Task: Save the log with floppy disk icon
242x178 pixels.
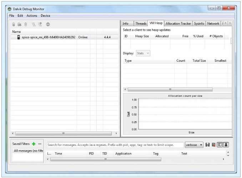Action: coord(207,145)
